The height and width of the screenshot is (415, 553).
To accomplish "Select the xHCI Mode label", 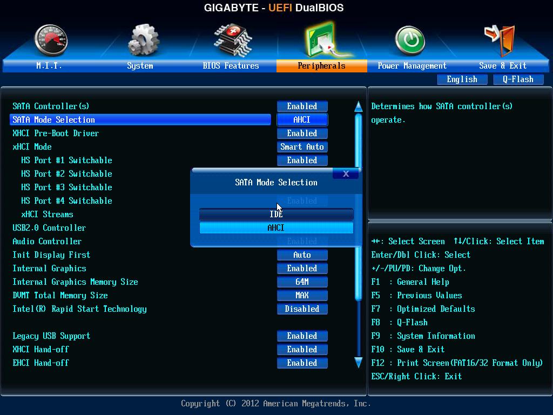I will pos(32,147).
